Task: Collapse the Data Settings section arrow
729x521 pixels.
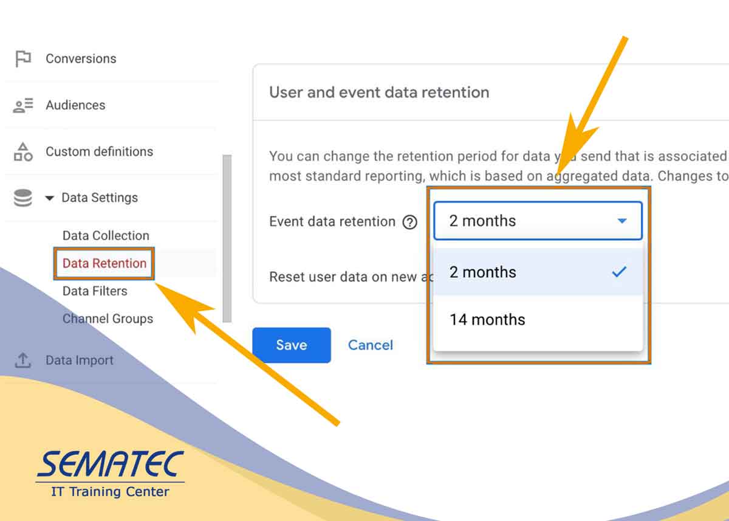Action: click(50, 198)
